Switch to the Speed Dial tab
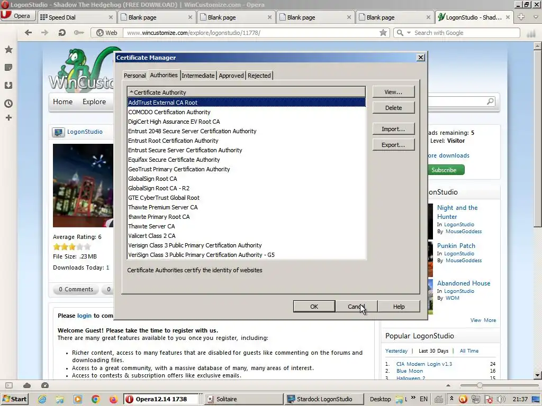 point(77,17)
